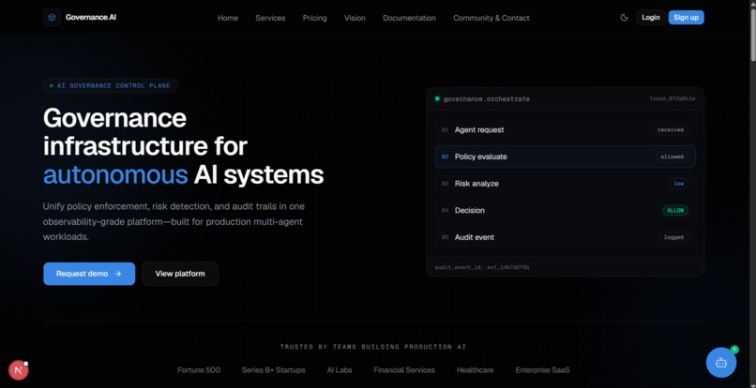Click the word 'autonomous' in heading
The height and width of the screenshot is (388, 756).
point(115,174)
